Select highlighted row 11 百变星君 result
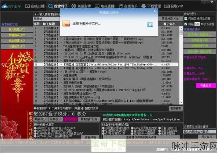The width and height of the screenshot is (217, 153). (106, 65)
